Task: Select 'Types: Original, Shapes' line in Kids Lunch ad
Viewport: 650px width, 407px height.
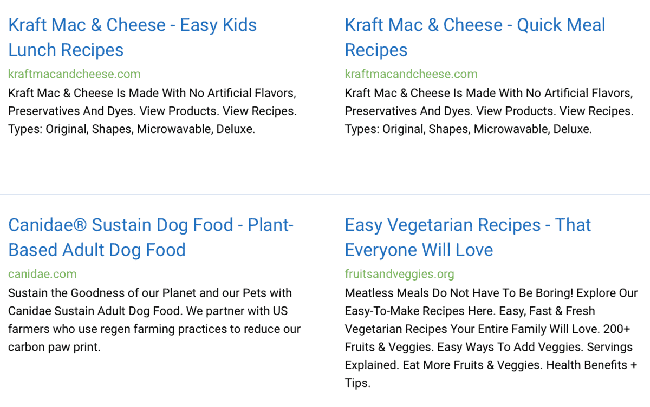Action: point(132,130)
